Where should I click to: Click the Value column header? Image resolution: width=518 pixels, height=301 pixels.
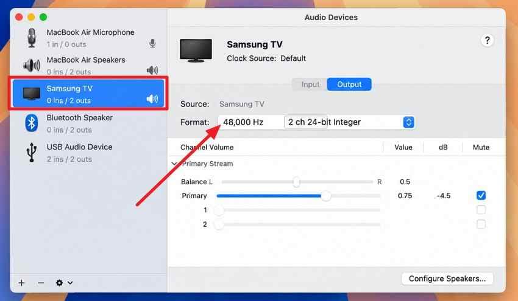point(403,147)
